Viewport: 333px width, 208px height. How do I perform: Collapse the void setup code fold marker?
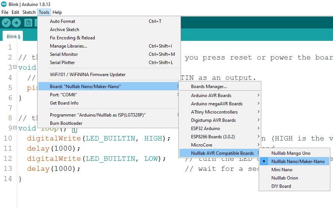[x=15, y=68]
